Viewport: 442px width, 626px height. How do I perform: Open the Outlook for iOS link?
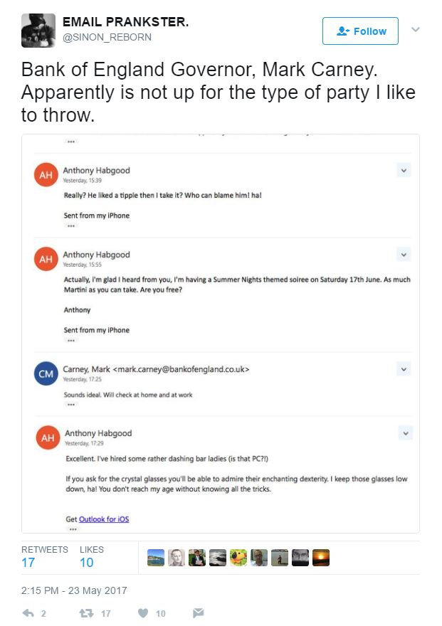(x=104, y=519)
